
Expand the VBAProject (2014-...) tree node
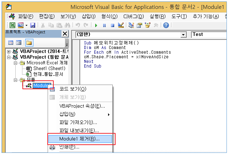(x=9, y=52)
